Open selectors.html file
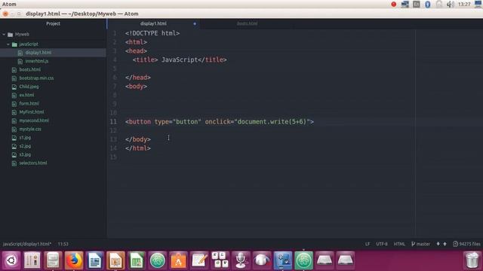This screenshot has height=271, width=483. [33, 163]
